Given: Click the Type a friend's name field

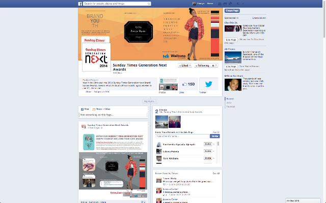Looking at the screenshot, I should 182,136.
